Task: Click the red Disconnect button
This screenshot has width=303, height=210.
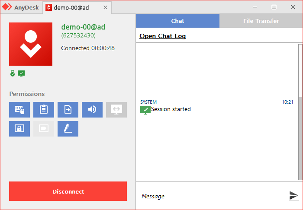Action: [x=68, y=191]
